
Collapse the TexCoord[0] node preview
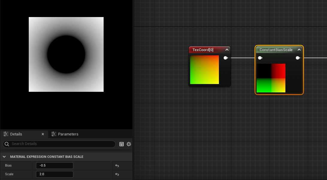227,50
